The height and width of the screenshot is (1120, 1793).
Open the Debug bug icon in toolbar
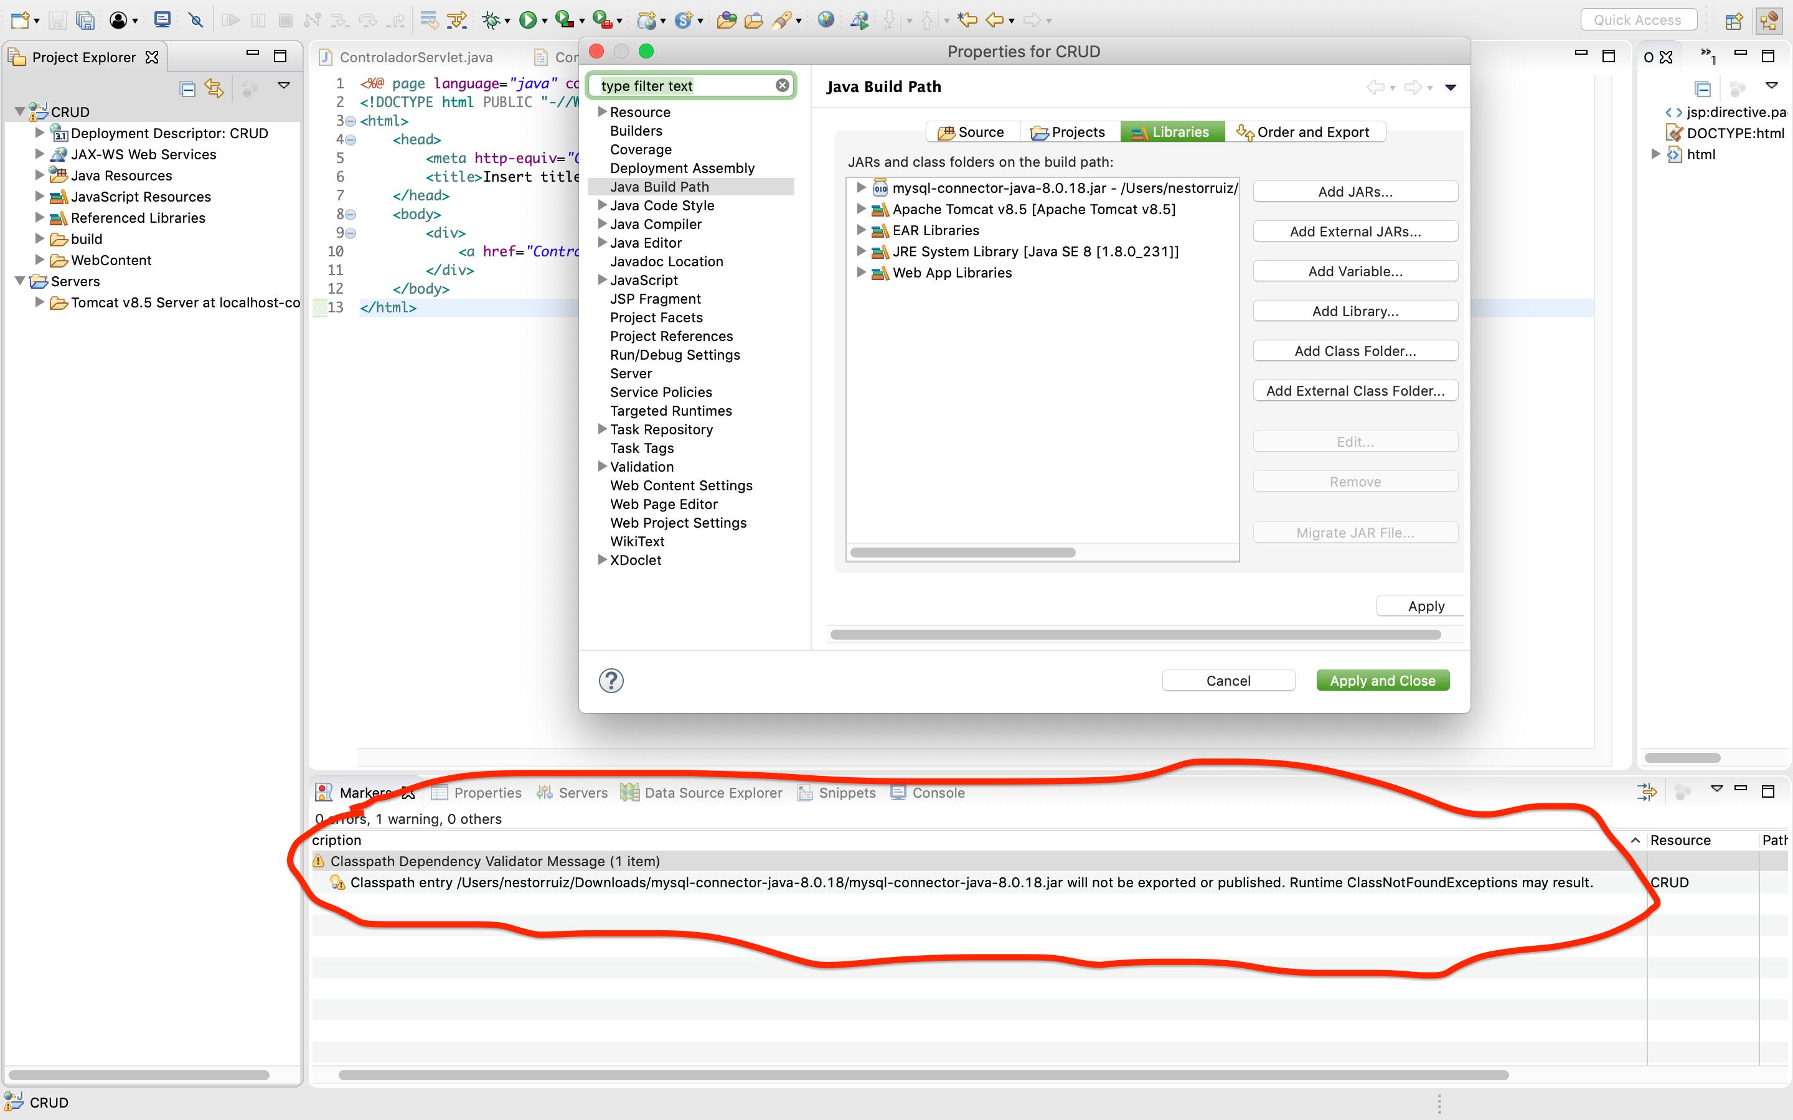491,20
